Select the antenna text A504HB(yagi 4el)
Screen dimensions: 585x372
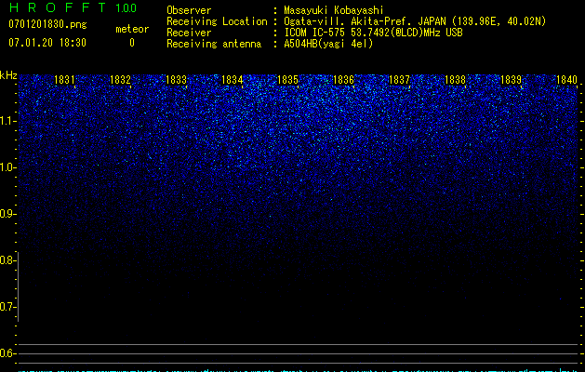[x=328, y=44]
